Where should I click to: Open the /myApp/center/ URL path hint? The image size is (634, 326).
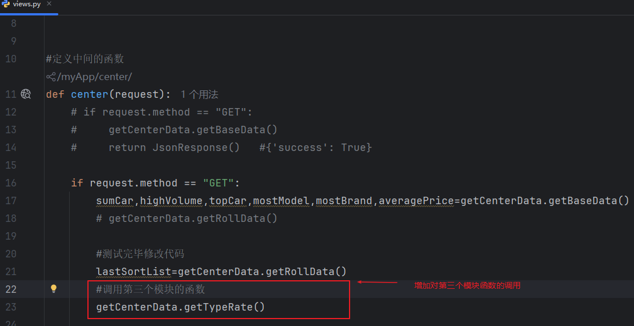tap(94, 77)
